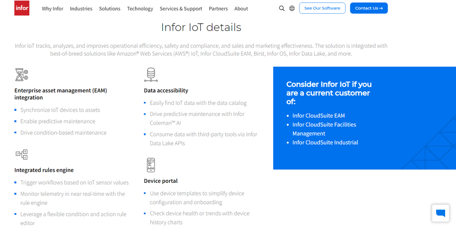The height and width of the screenshot is (230, 456).
Task: Click the Integrated rules engine heading
Action: [x=44, y=170]
